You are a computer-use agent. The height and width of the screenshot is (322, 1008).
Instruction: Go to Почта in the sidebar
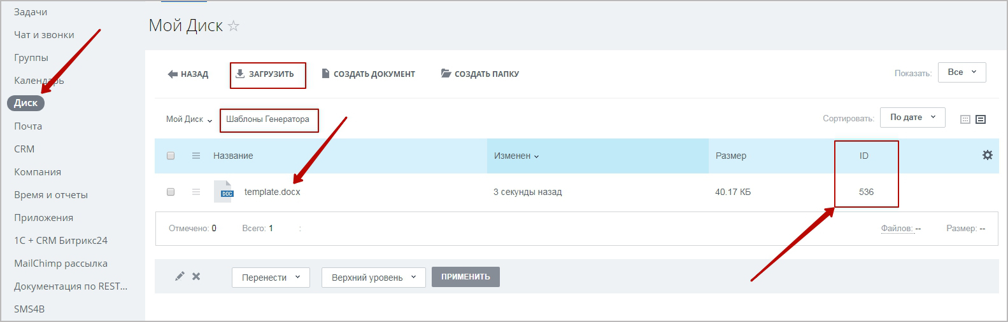(28, 126)
